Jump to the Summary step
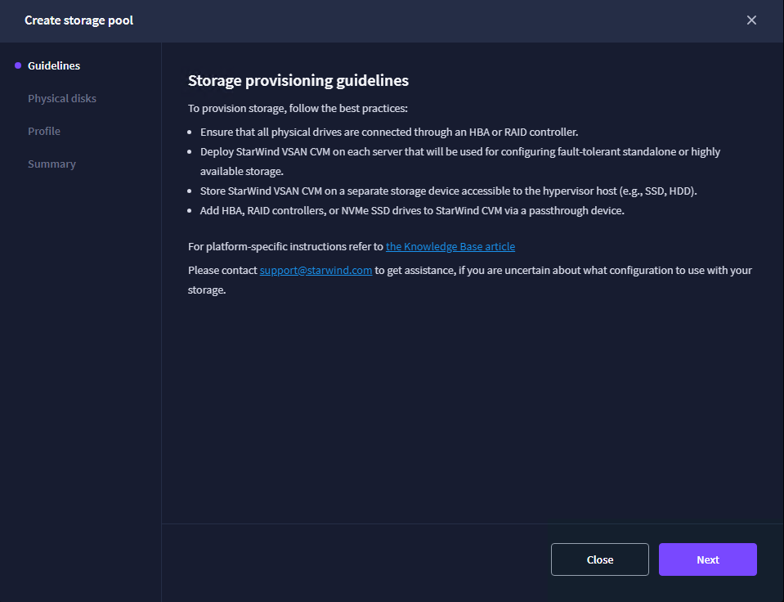This screenshot has height=602, width=784. 52,164
